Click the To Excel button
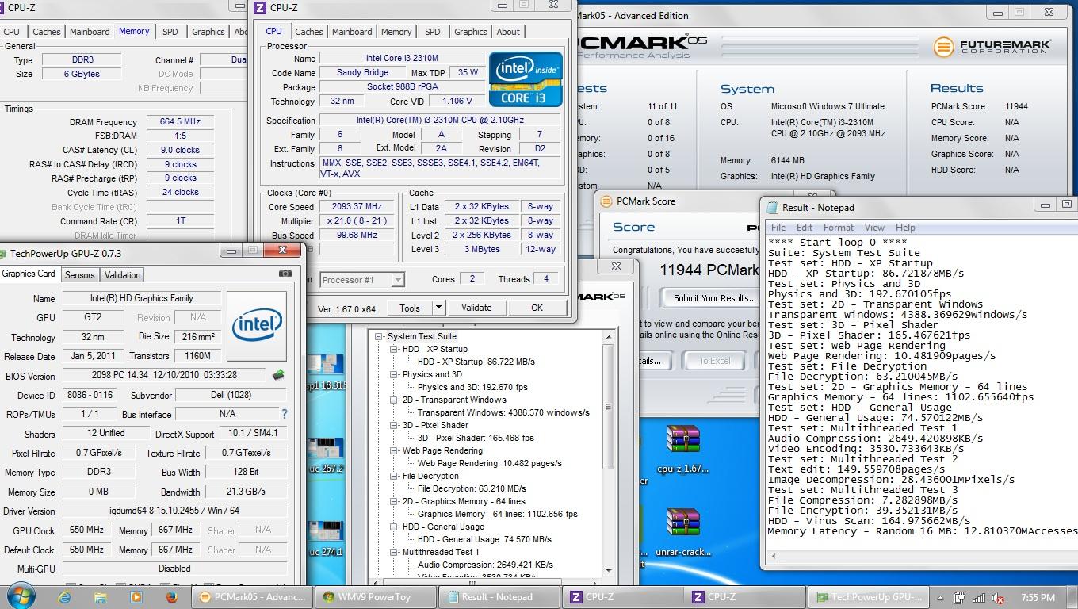1078x609 pixels. point(714,361)
